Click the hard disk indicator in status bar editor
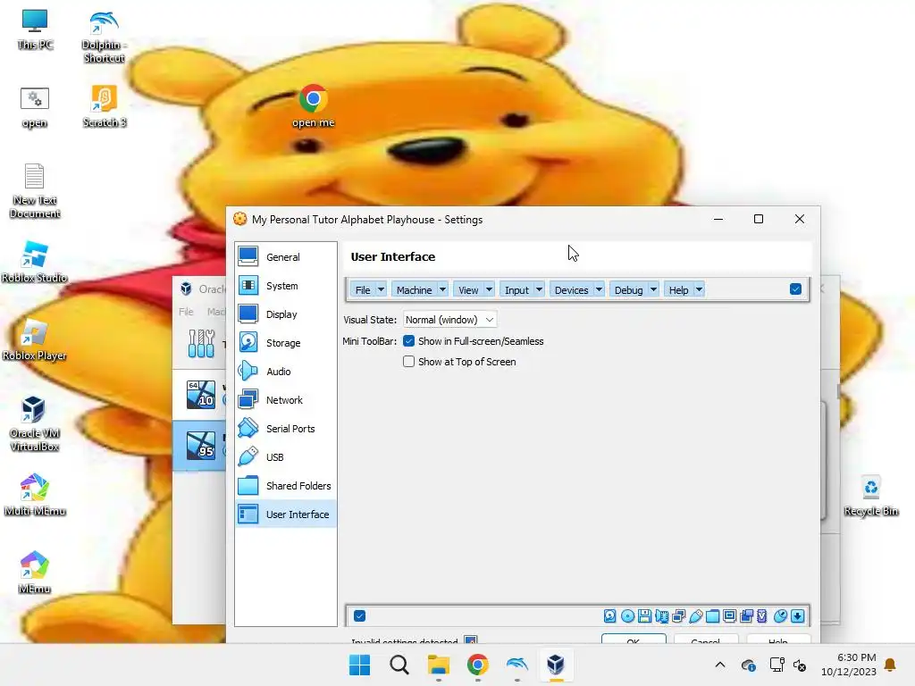This screenshot has height=686, width=915. [609, 616]
